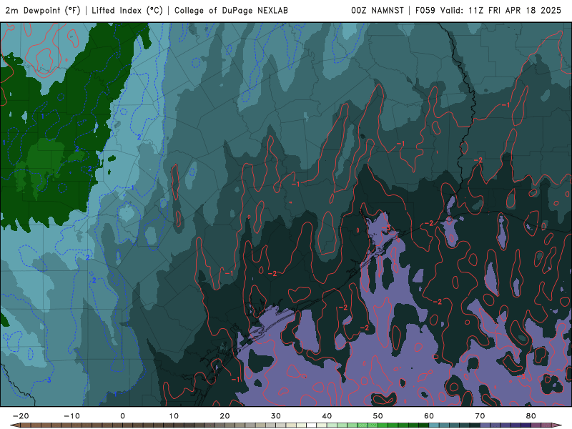
Task: Click the -20 label on the dewpoint scale
Action: tap(21, 416)
